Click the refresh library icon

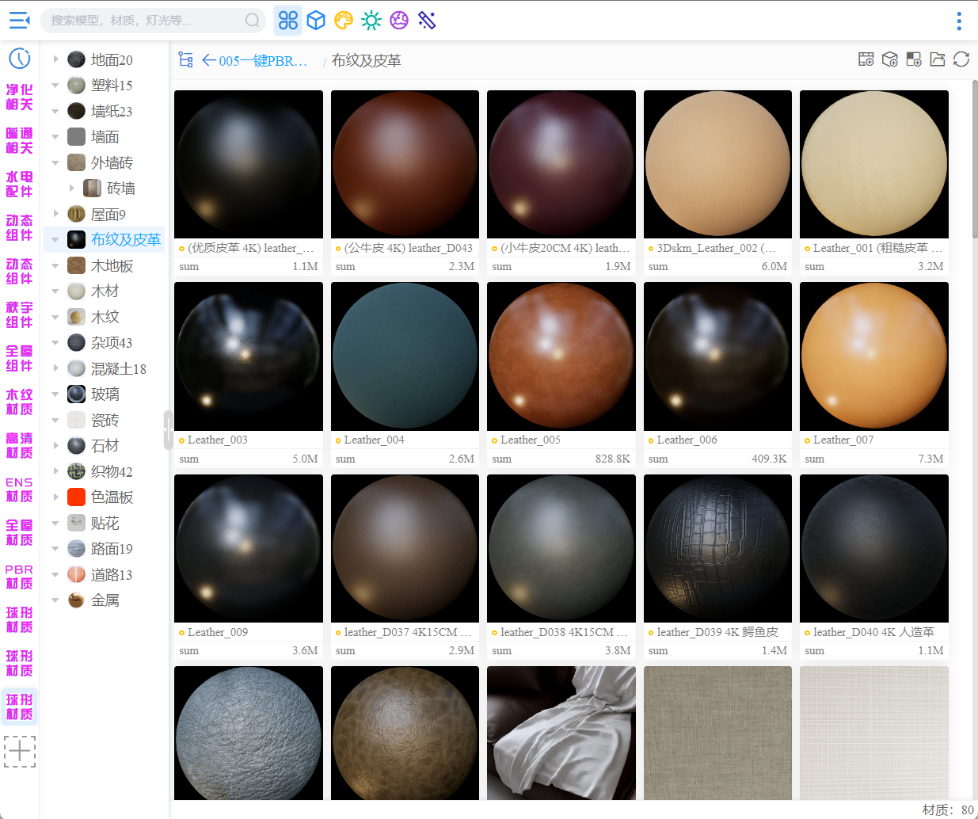961,59
